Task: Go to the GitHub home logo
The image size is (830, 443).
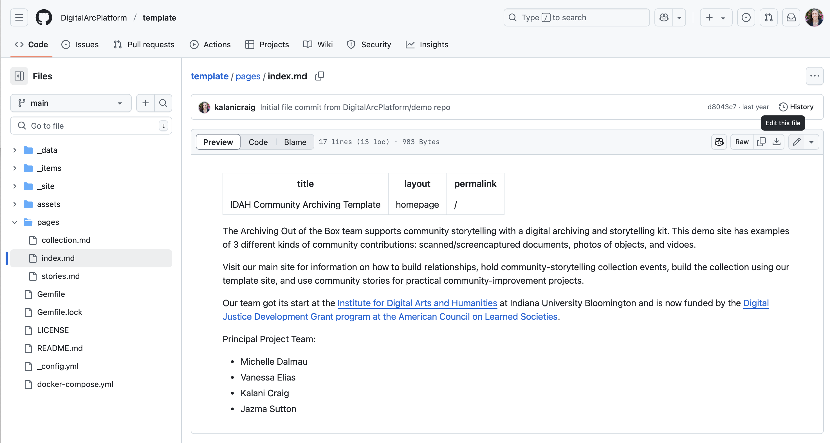Action: coord(44,17)
